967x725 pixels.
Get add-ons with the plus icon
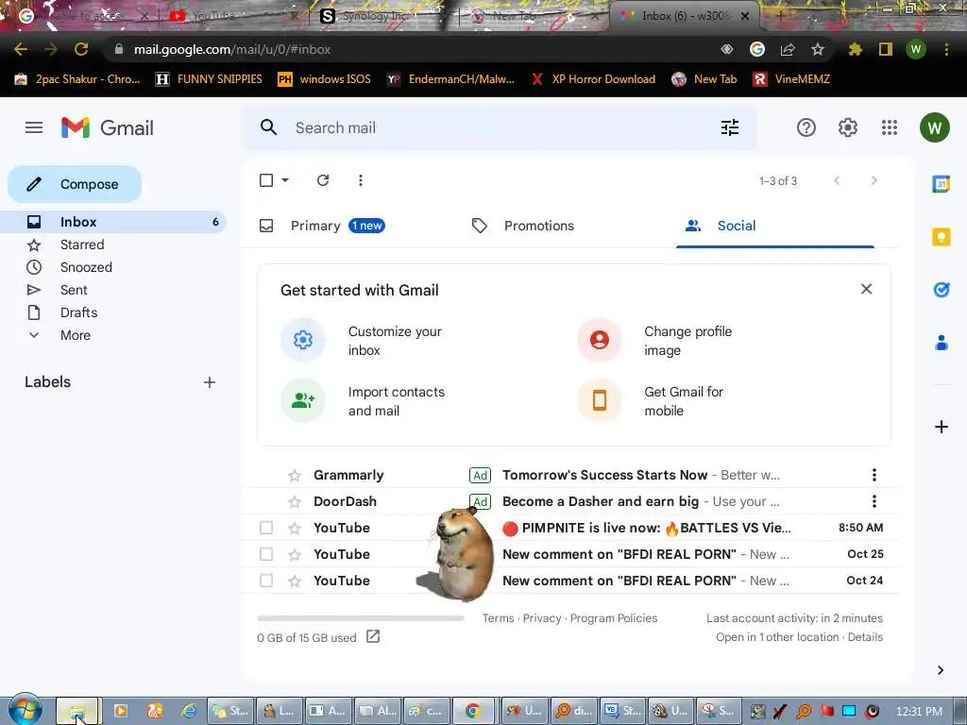(x=942, y=427)
